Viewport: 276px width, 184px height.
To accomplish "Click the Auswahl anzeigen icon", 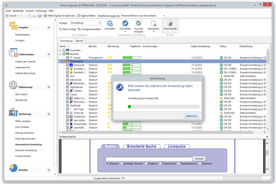I will [x=138, y=23].
